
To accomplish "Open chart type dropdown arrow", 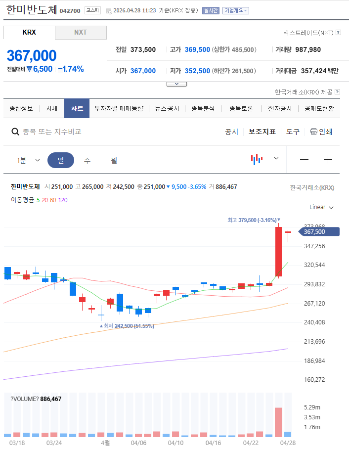I will click(276, 158).
